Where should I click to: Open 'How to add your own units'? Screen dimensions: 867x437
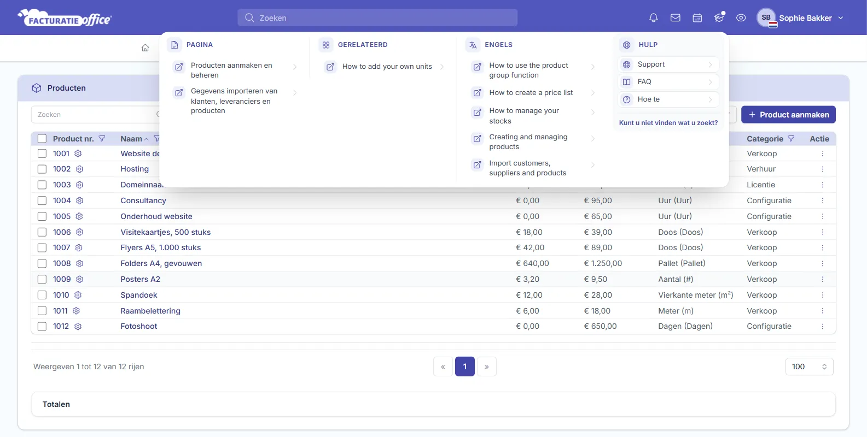pyautogui.click(x=384, y=67)
